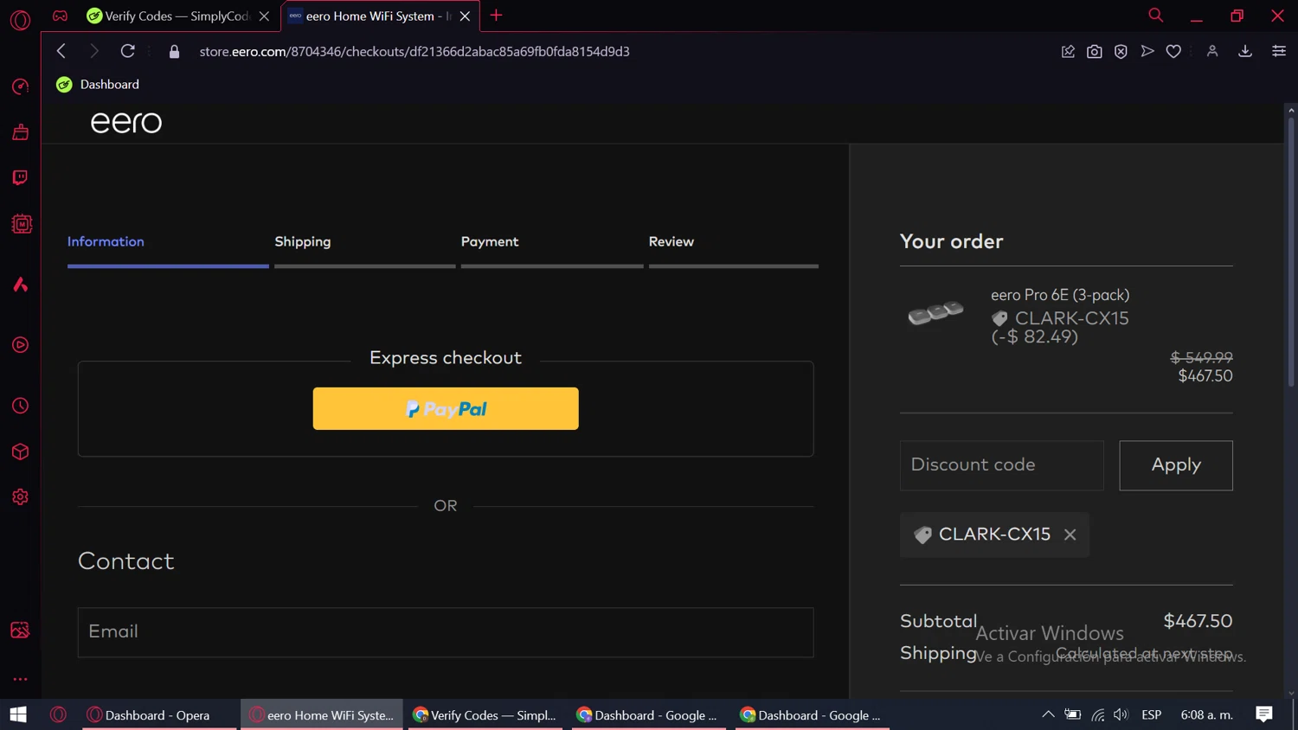1298x730 pixels.
Task: Select the Review checkout step
Action: point(671,241)
